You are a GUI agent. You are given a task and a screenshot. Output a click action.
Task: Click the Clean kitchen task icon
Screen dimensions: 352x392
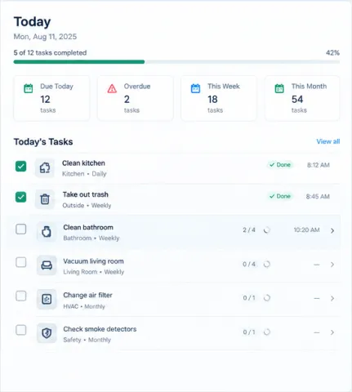pyautogui.click(x=45, y=168)
